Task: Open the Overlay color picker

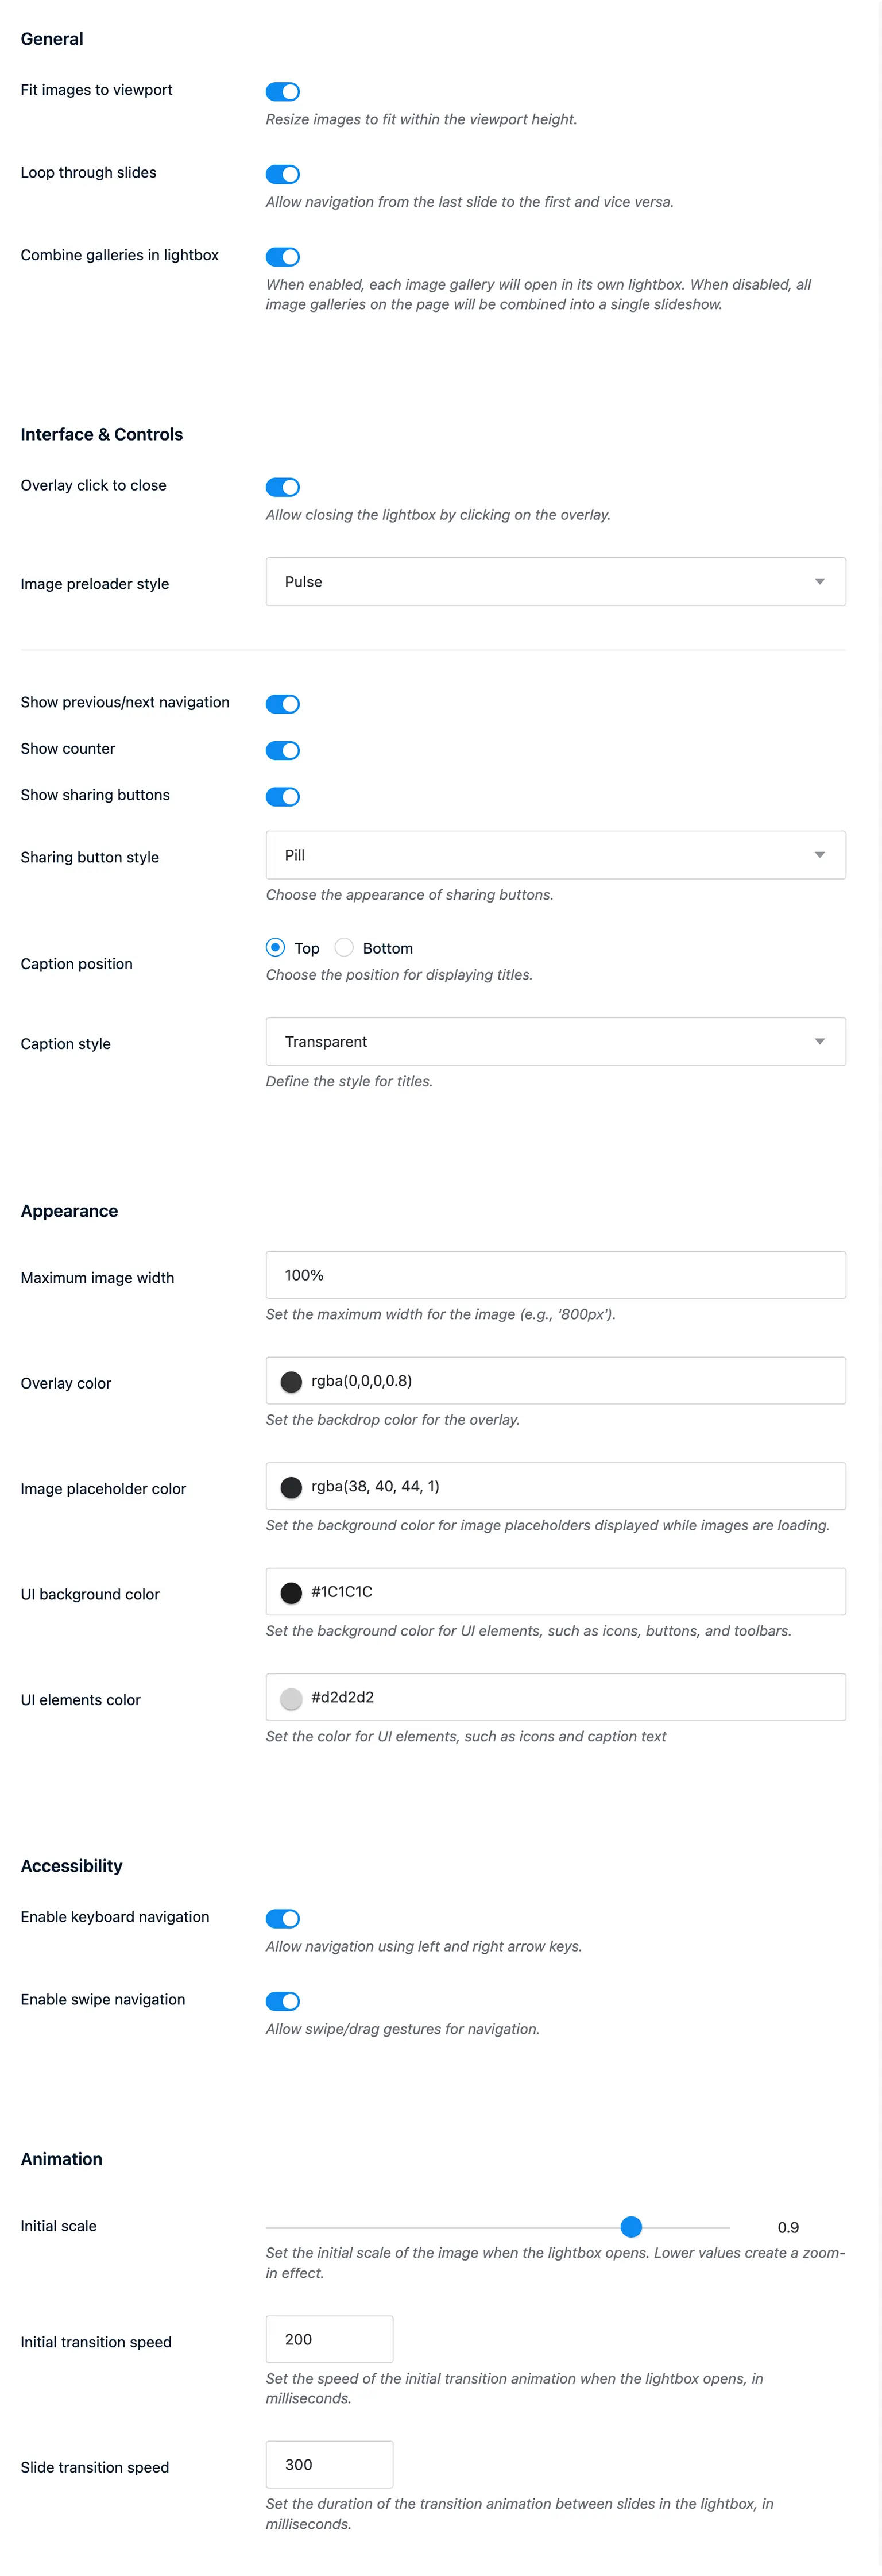Action: click(x=291, y=1380)
